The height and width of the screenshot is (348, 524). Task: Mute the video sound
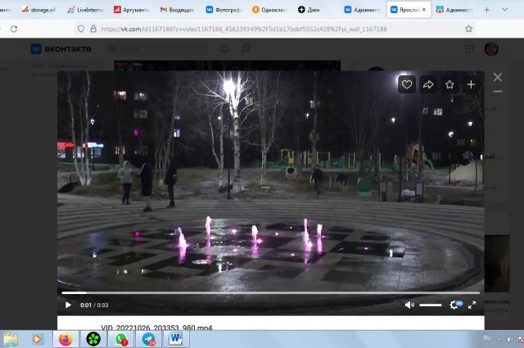[409, 305]
